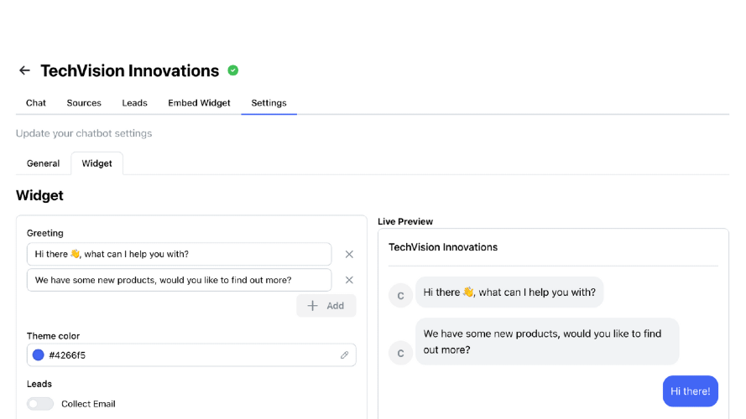The height and width of the screenshot is (419, 746).
Task: Click the preview header 'TechVision Innovations'
Action: [443, 247]
